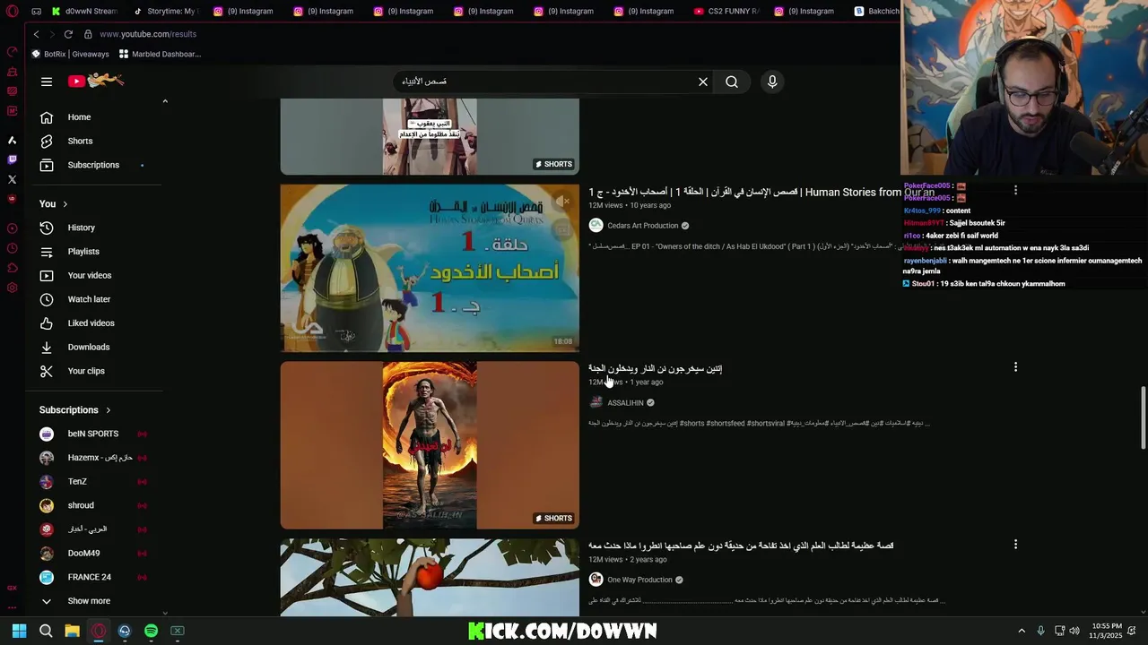Open the Marbled Dashboard bookmark
Viewport: 1148px width, 645px height.
coord(160,54)
